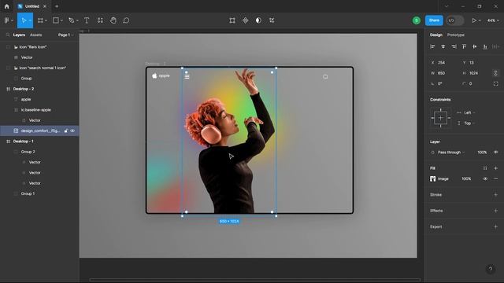Click the X position field

[444, 63]
